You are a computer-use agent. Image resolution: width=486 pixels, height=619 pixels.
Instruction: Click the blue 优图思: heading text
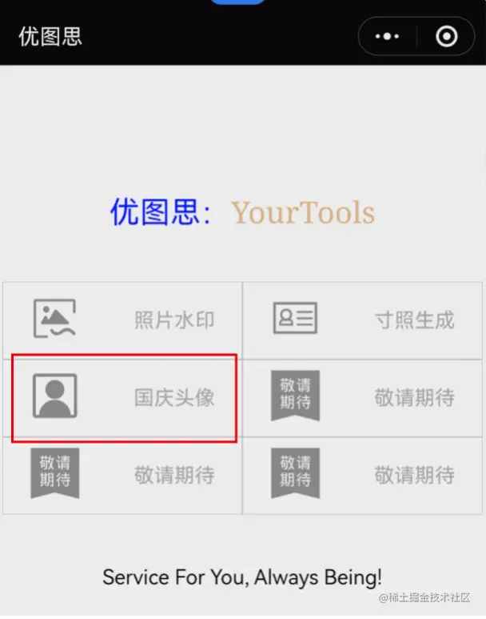(x=161, y=212)
